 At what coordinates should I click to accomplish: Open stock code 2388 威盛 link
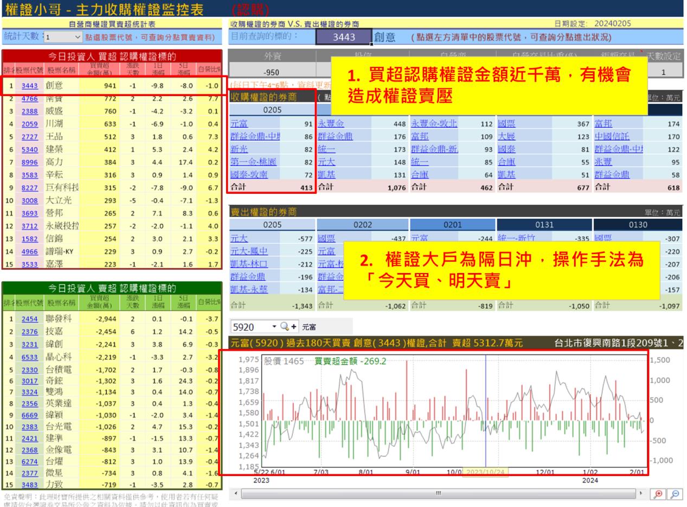(x=29, y=111)
